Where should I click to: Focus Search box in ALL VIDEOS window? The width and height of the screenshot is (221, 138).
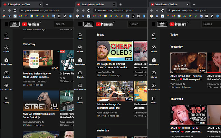[x=137, y=24]
